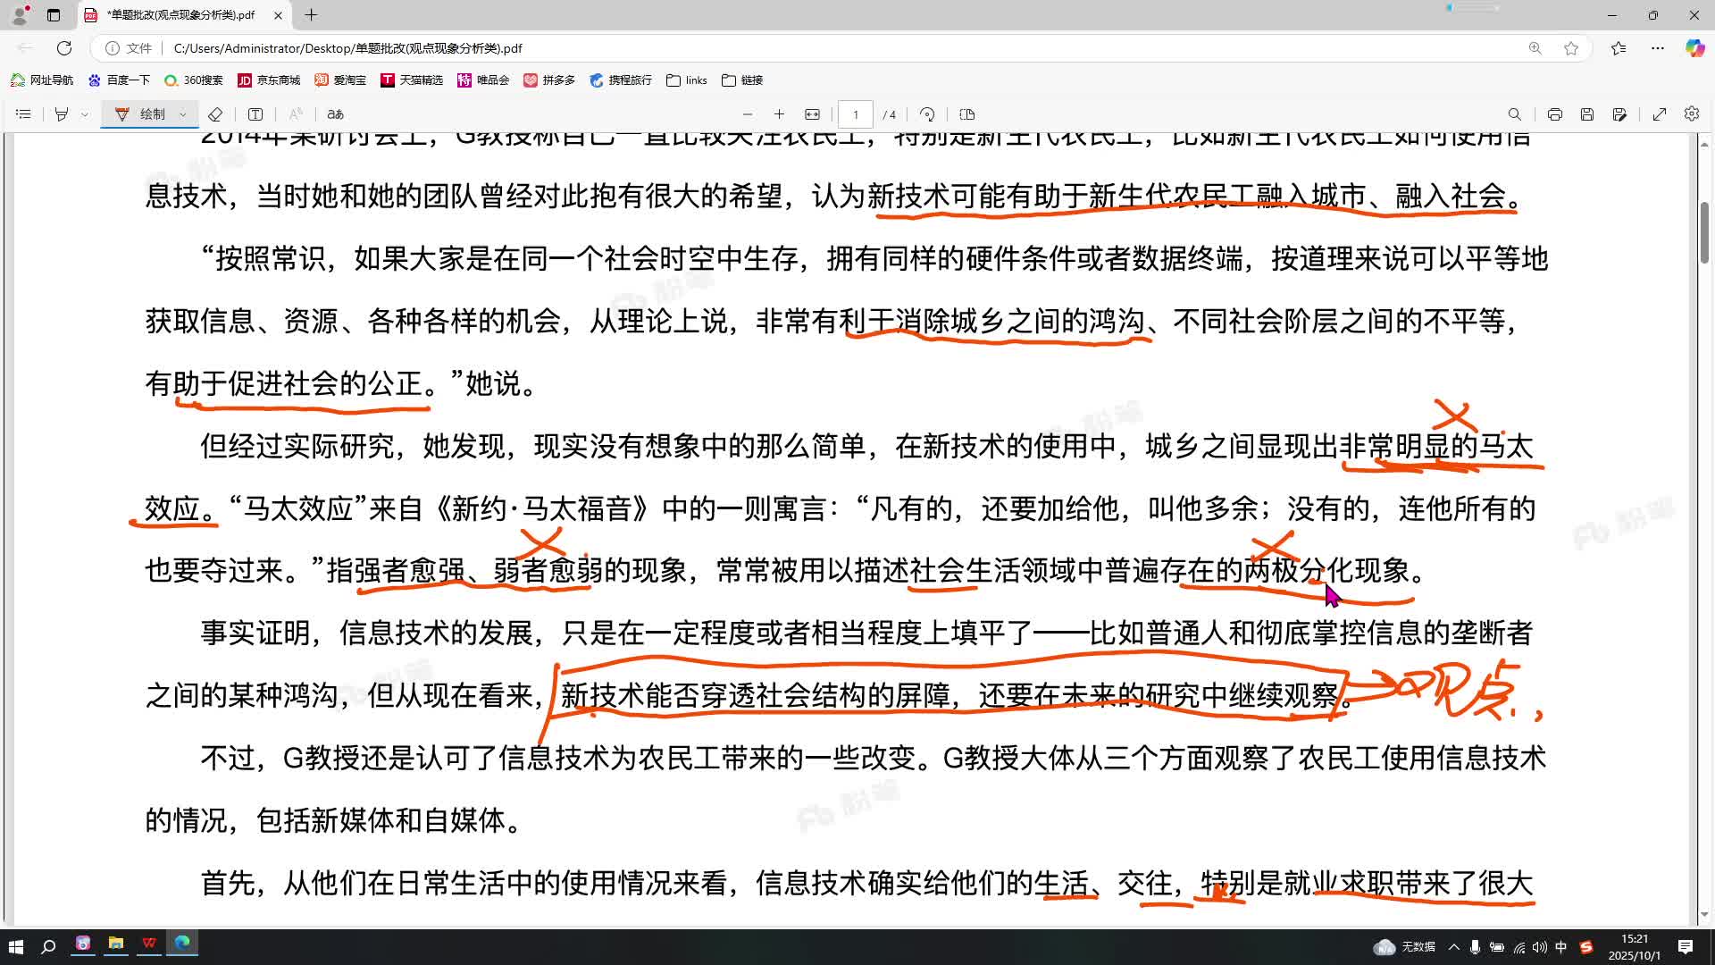Enter full screen reading mode
The height and width of the screenshot is (965, 1715).
coord(1661,114)
